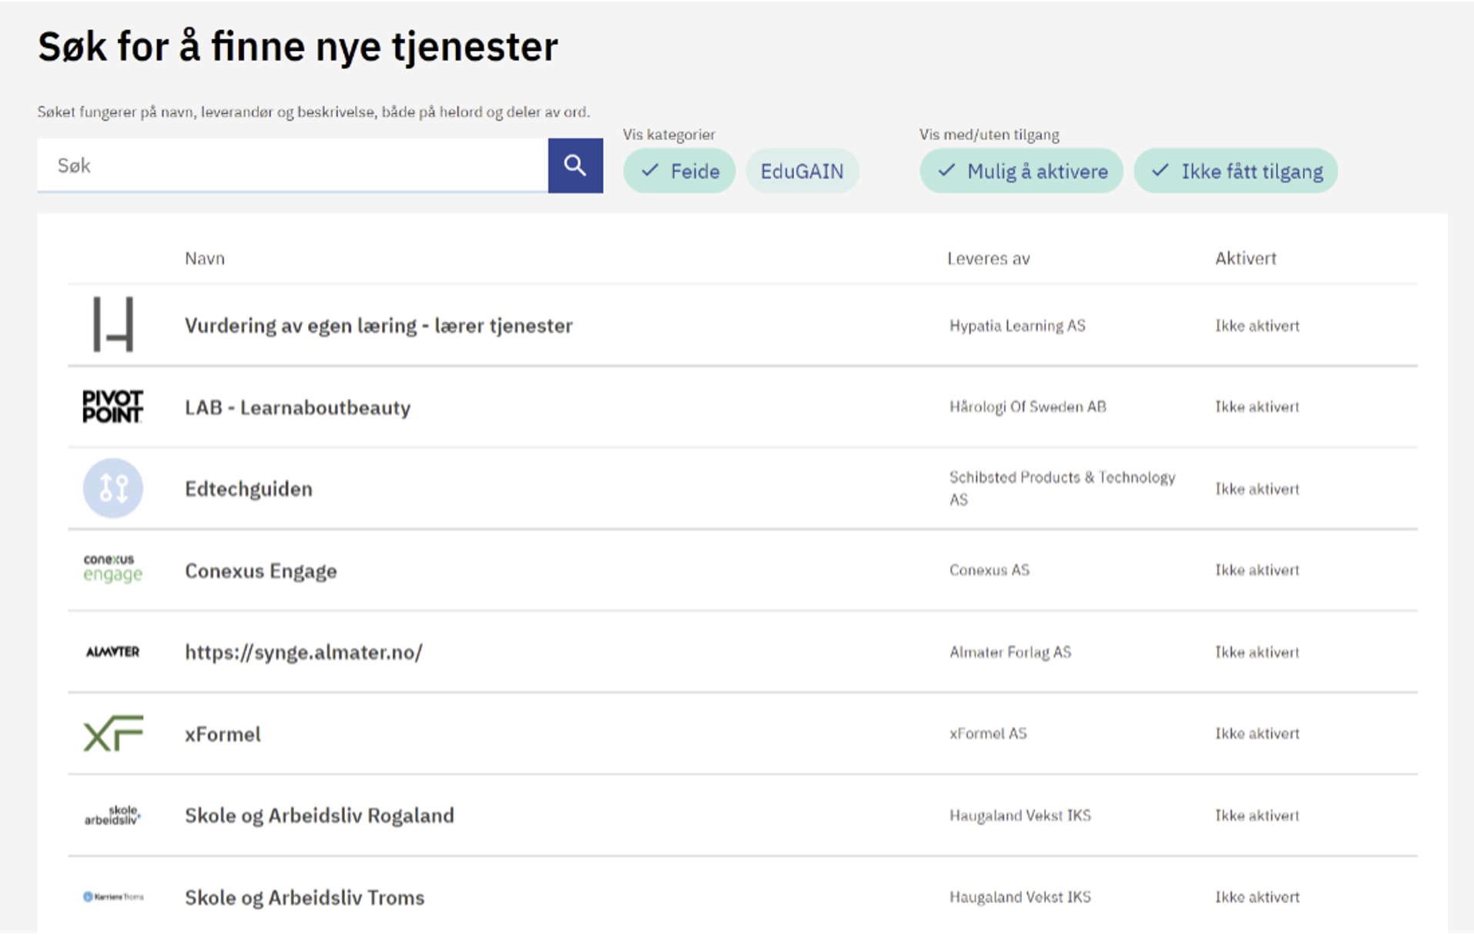Click the Aktivert column header
Image resolution: width=1474 pixels, height=935 pixels.
pyautogui.click(x=1245, y=259)
